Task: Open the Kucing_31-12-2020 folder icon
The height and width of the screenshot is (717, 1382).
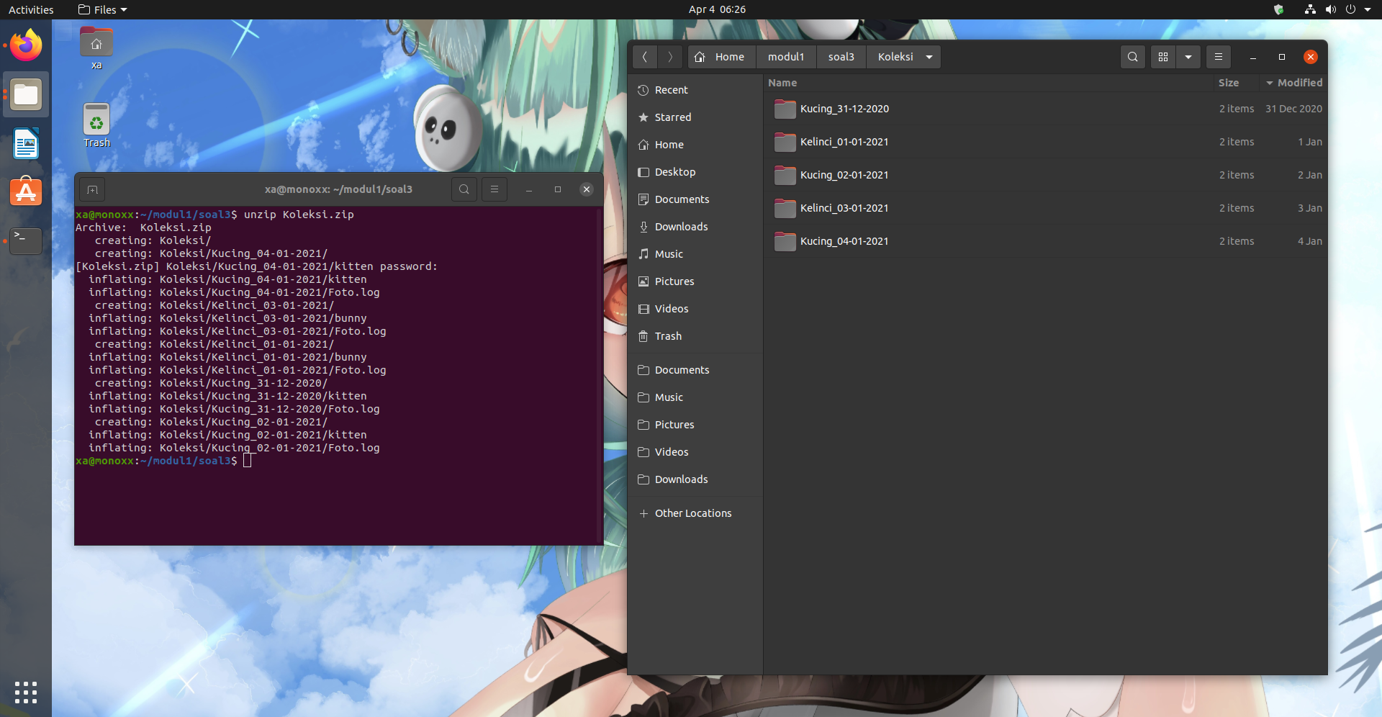Action: click(785, 109)
